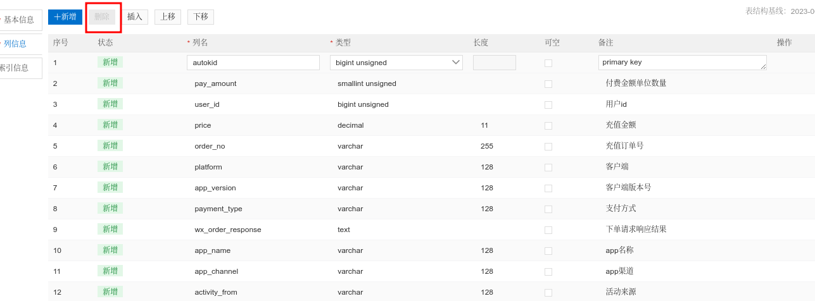The width and height of the screenshot is (815, 301).
Task: Select the payment_type column name cell
Action: pyautogui.click(x=218, y=209)
